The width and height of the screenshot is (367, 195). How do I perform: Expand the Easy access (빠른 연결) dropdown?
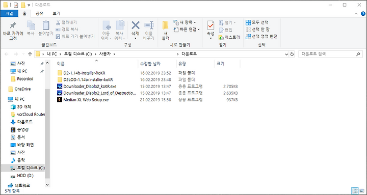coord(187,30)
